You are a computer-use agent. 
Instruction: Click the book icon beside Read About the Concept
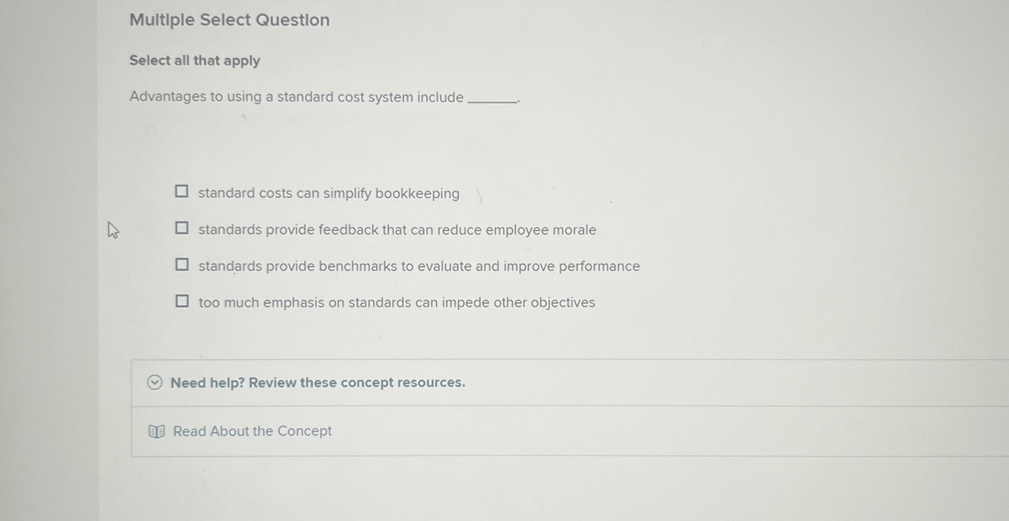pos(157,431)
